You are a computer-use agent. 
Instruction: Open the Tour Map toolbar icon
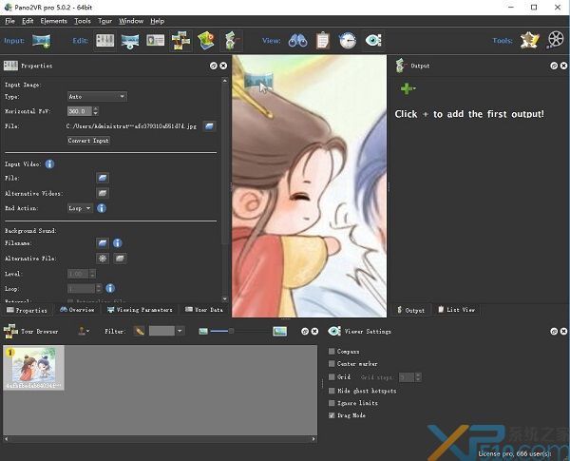(206, 40)
